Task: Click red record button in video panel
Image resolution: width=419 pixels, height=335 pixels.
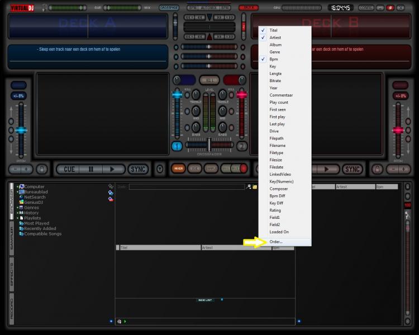Action: (244, 168)
